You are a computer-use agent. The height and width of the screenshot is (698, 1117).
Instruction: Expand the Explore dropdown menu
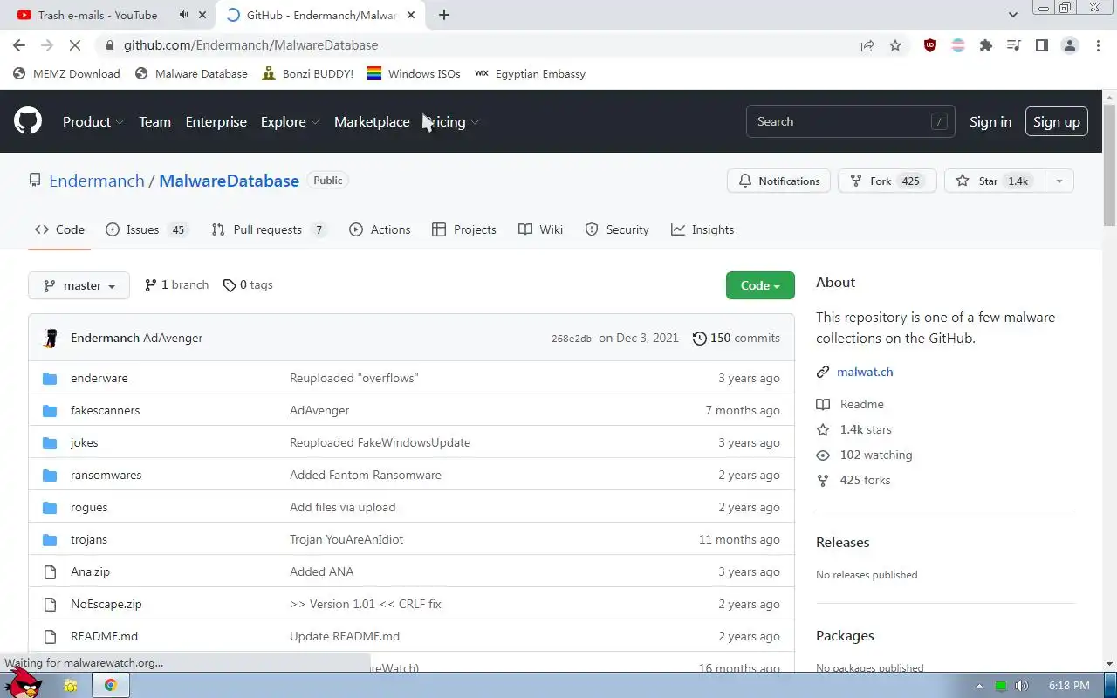tap(290, 122)
